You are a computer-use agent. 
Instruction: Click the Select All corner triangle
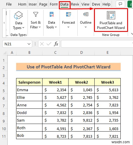(x=5, y=53)
